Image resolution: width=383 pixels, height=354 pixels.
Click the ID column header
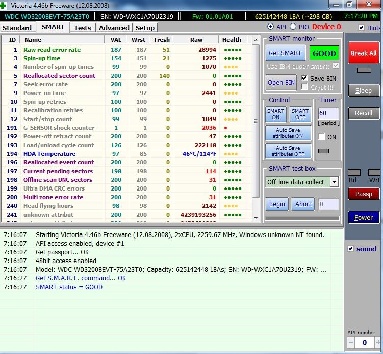click(x=12, y=40)
